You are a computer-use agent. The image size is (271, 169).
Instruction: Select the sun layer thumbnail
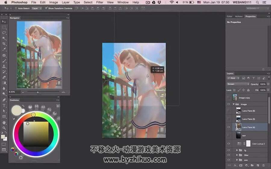tap(238, 135)
